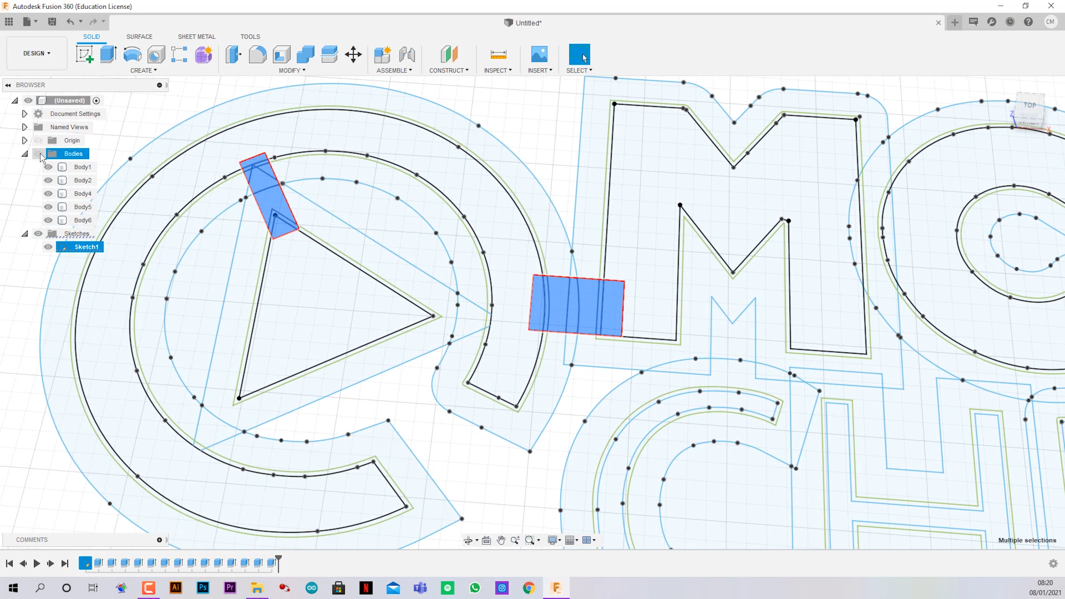Toggle visibility of Sketch1
Screen dimensions: 1065x599
click(x=48, y=246)
